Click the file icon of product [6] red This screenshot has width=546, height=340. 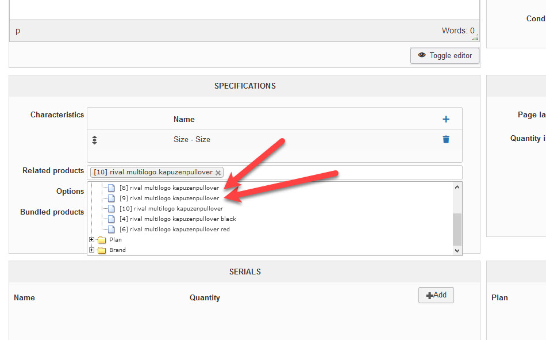tap(112, 230)
